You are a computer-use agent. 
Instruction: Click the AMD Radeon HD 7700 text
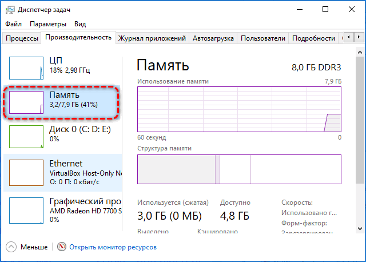click(85, 211)
